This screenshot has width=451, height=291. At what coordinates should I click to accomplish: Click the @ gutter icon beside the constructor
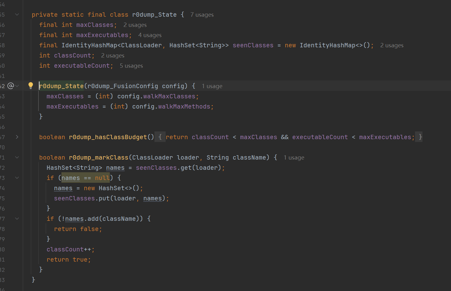point(11,86)
